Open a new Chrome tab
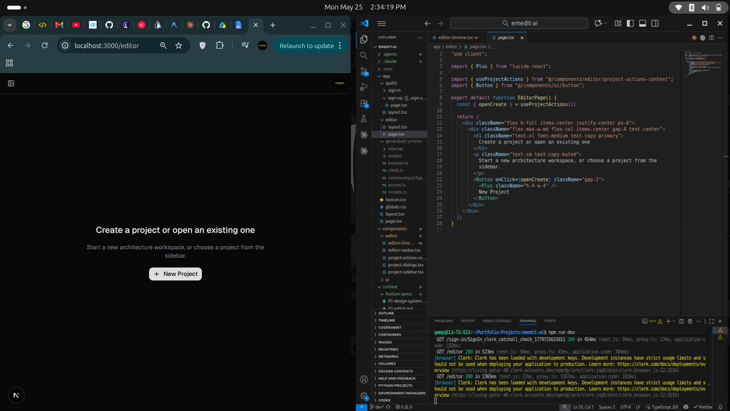 273,25
